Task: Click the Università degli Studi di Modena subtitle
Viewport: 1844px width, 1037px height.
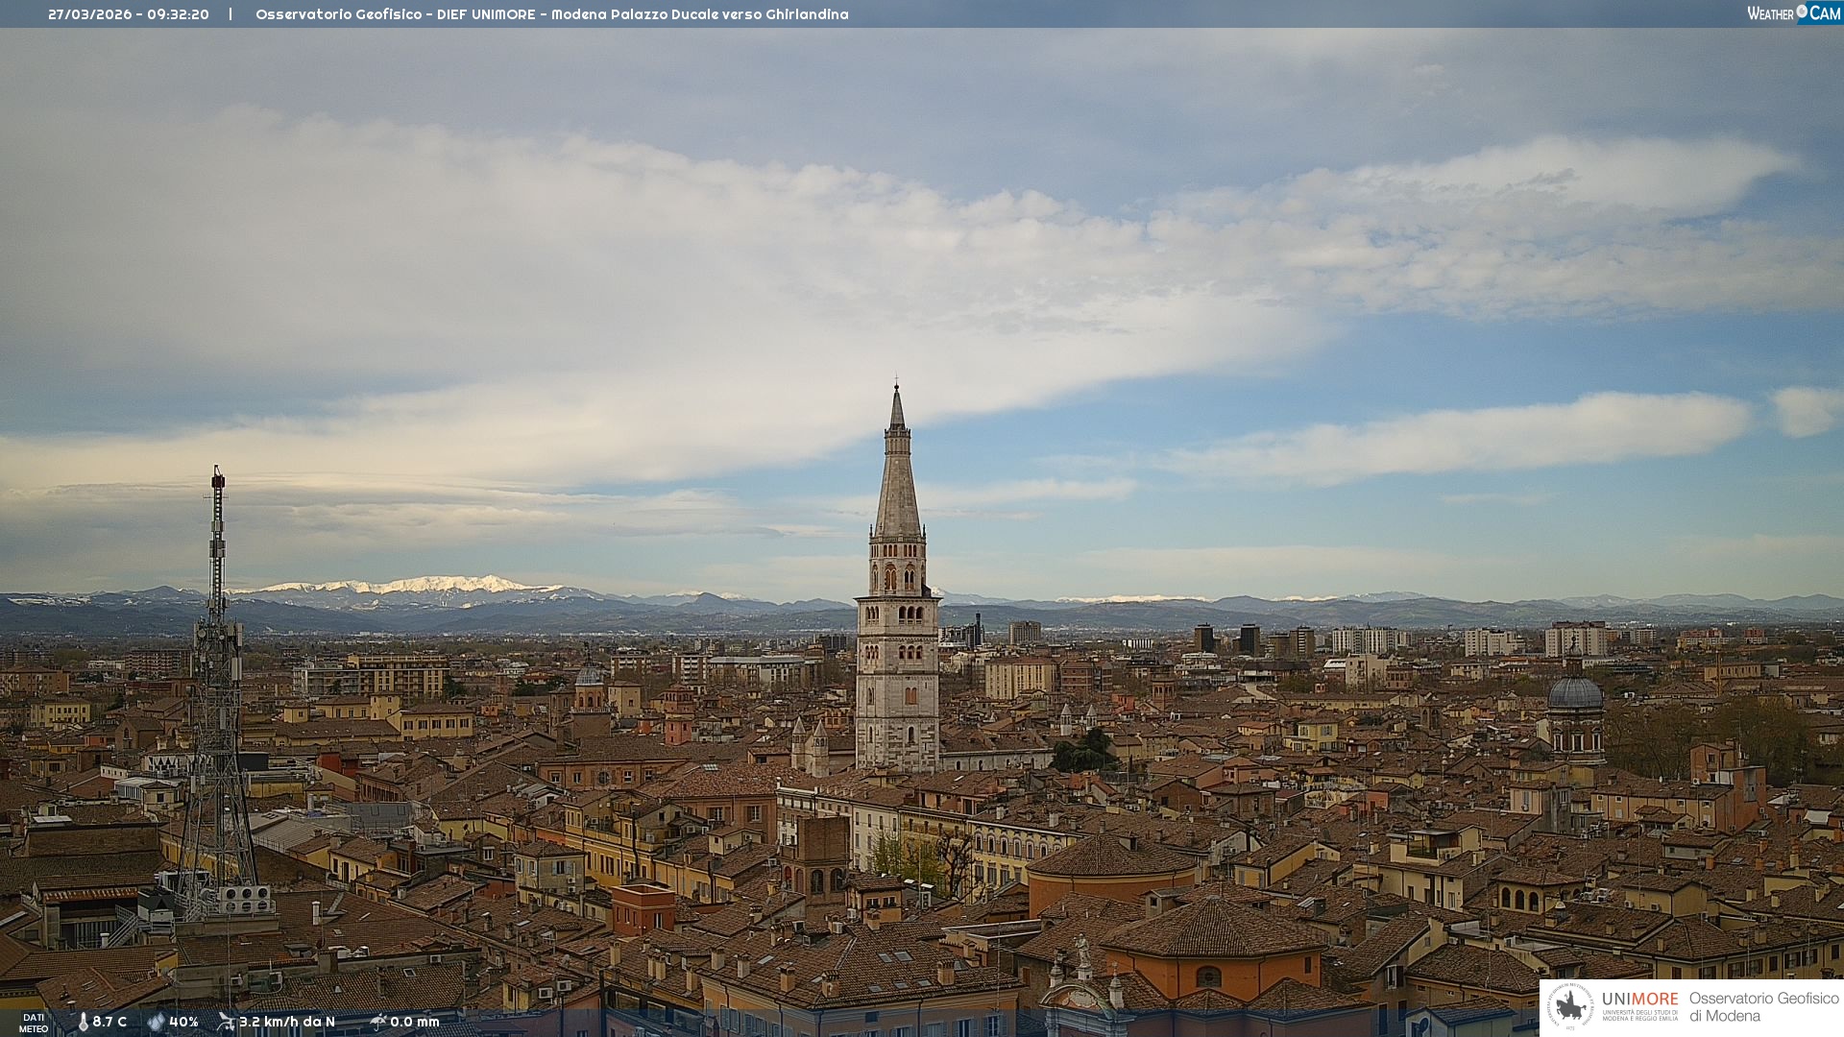Action: coord(1639,1015)
